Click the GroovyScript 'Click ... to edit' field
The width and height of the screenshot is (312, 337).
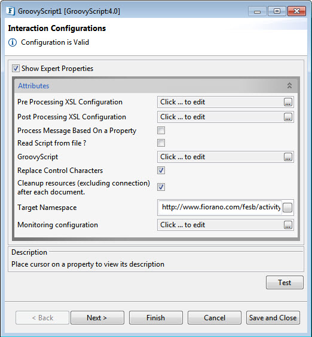tap(221, 157)
